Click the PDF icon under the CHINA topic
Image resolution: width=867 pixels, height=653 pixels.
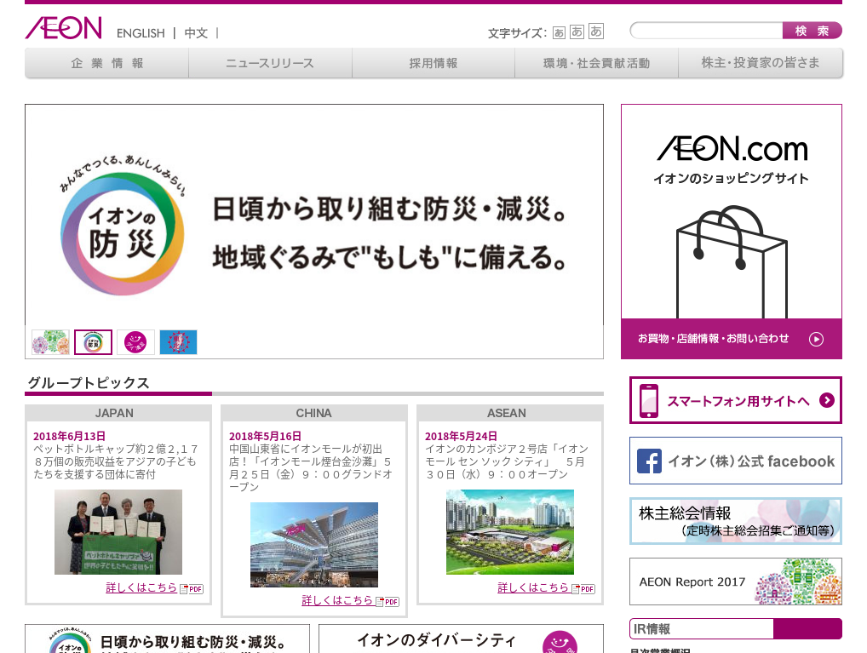[388, 602]
